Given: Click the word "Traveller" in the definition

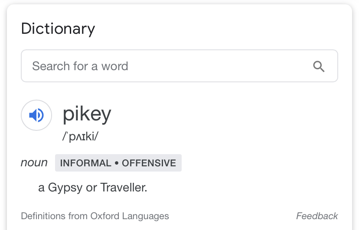Looking at the screenshot, I should click(124, 188).
